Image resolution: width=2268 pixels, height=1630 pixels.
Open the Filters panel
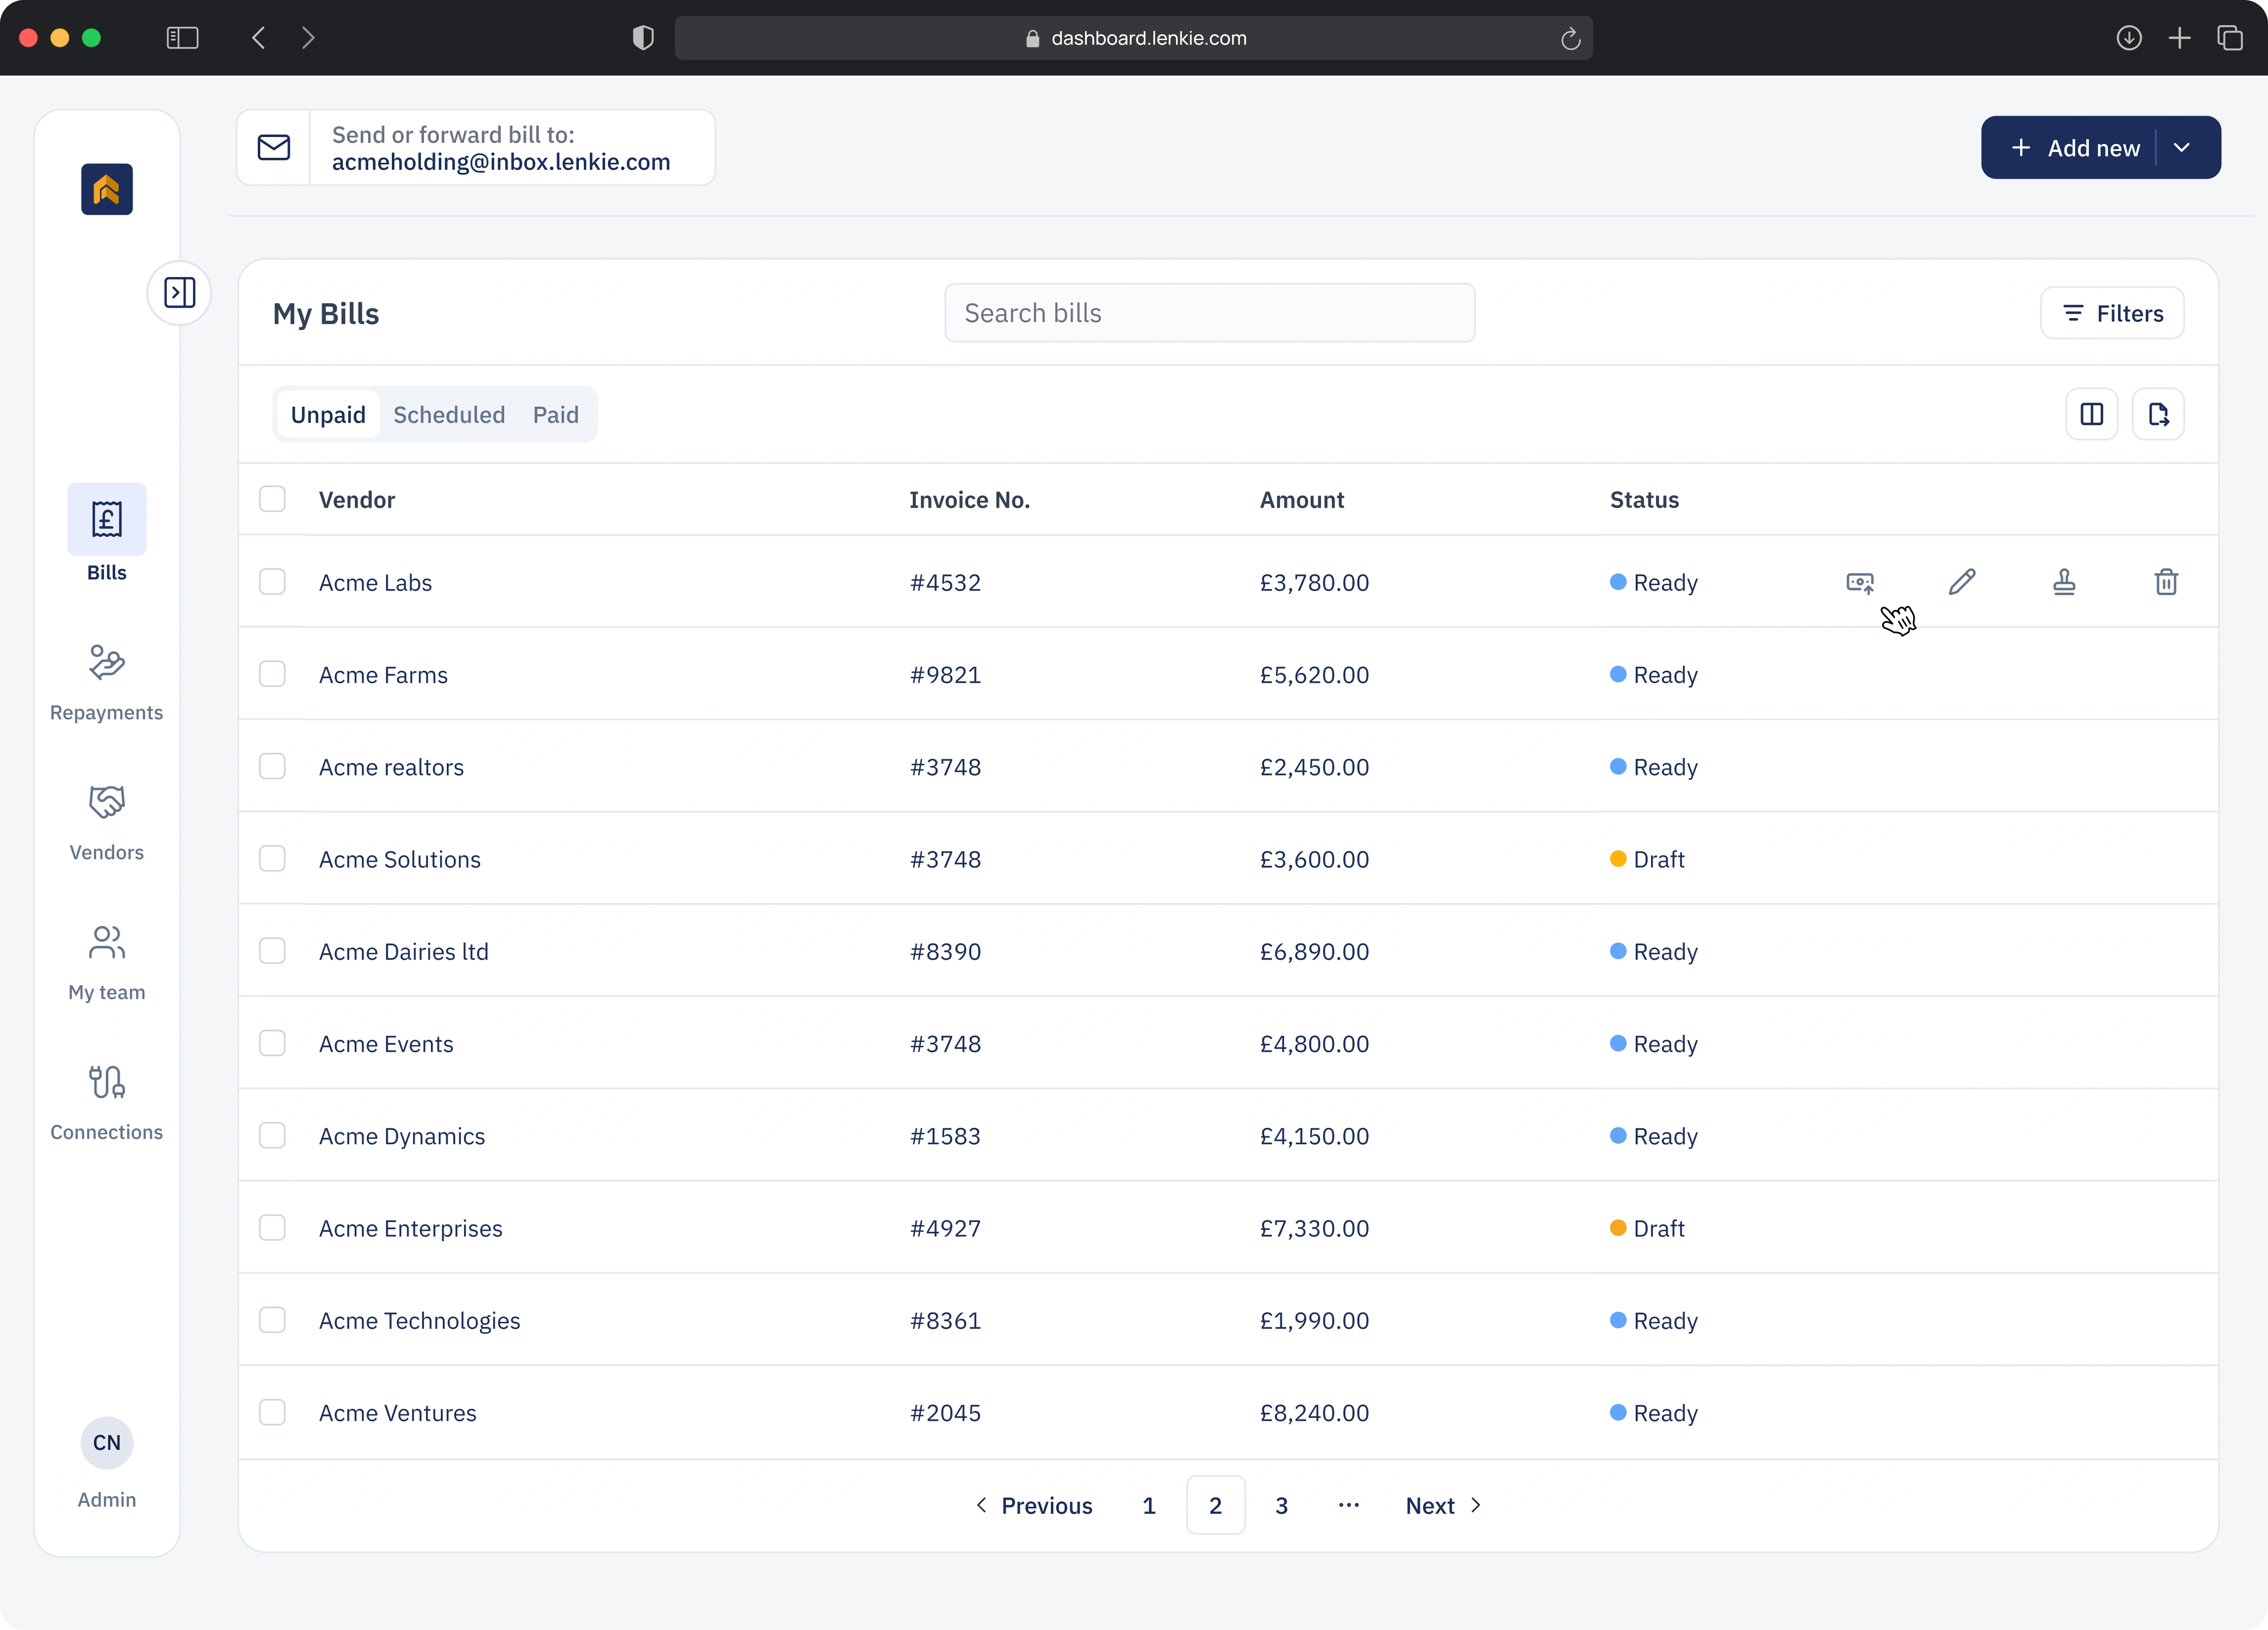[x=2112, y=313]
